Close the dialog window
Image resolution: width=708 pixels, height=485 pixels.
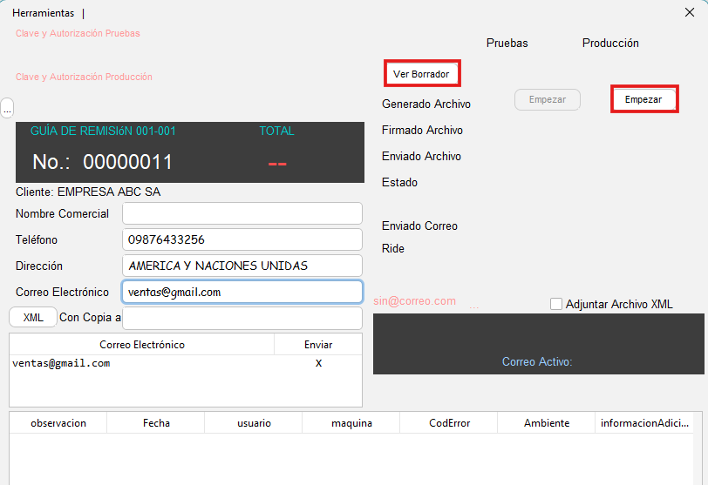690,12
